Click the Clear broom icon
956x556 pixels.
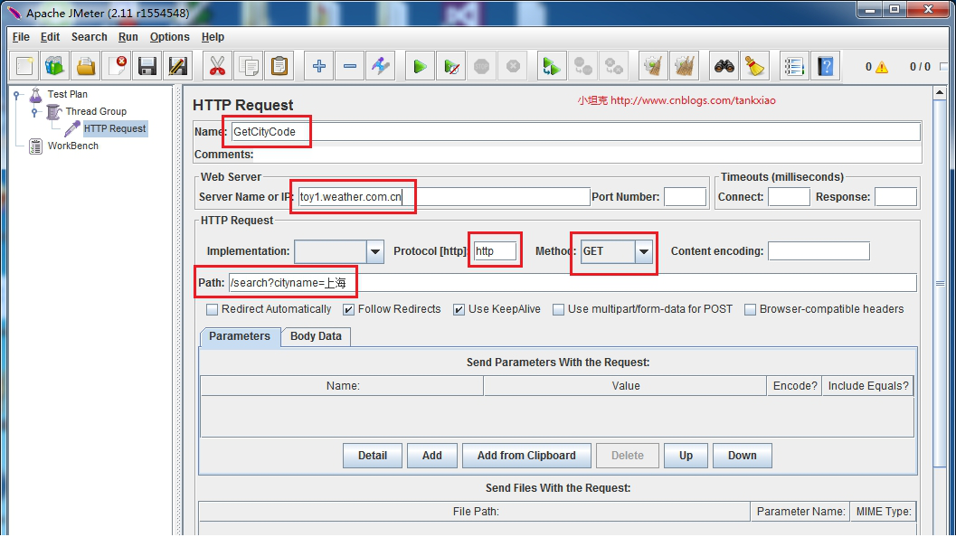[x=653, y=66]
